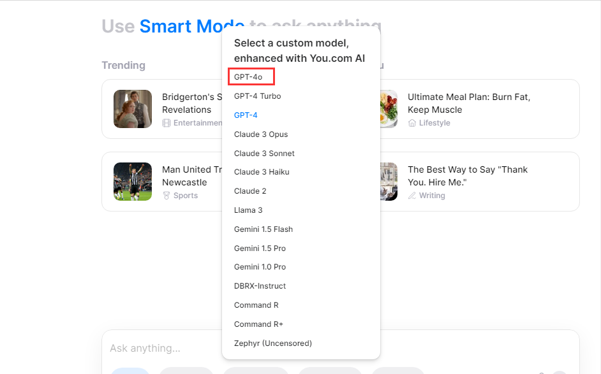This screenshot has height=374, width=601.
Task: Open the Bridgerton trending thumbnail
Action: pos(133,109)
